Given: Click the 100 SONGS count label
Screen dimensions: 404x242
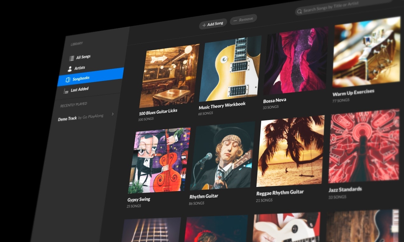Looking at the screenshot, I should pos(146,119).
